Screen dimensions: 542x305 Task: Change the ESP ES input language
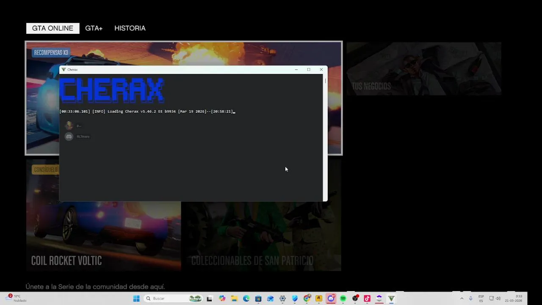[481, 299]
